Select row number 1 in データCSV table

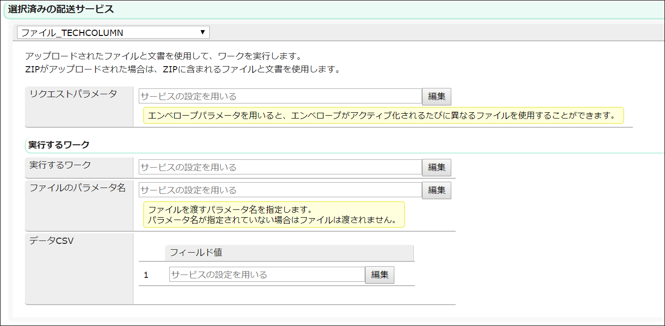pos(146,275)
